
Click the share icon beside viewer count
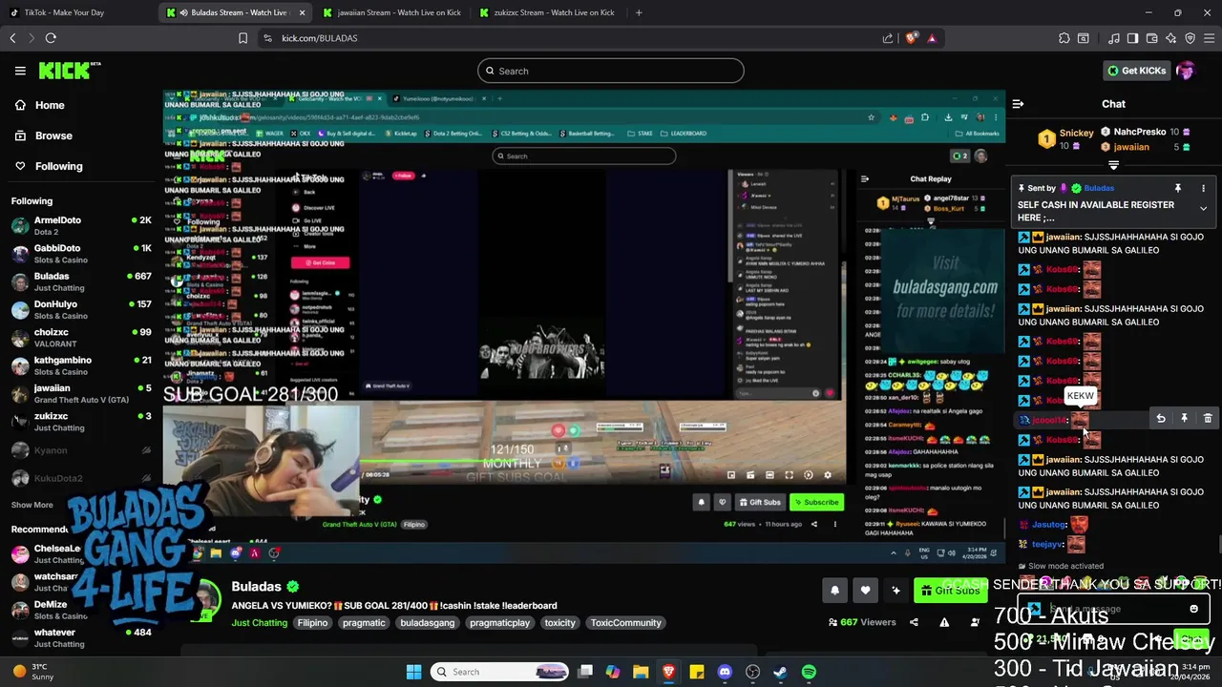point(914,622)
